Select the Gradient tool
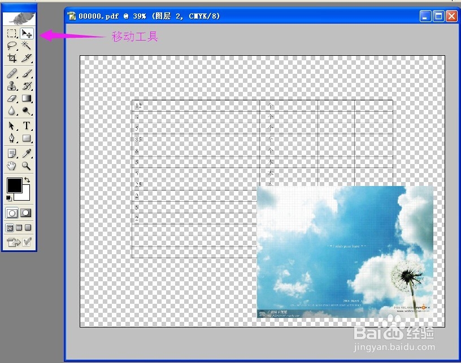This screenshot has height=363, width=461. 27,98
